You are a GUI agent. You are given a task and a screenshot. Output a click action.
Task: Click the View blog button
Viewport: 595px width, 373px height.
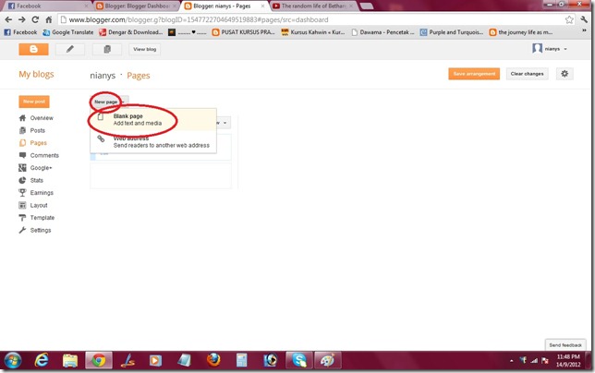[x=144, y=49]
